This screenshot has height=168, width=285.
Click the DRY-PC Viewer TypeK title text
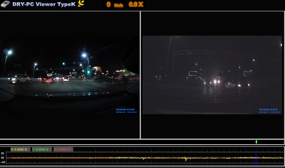[44, 4]
